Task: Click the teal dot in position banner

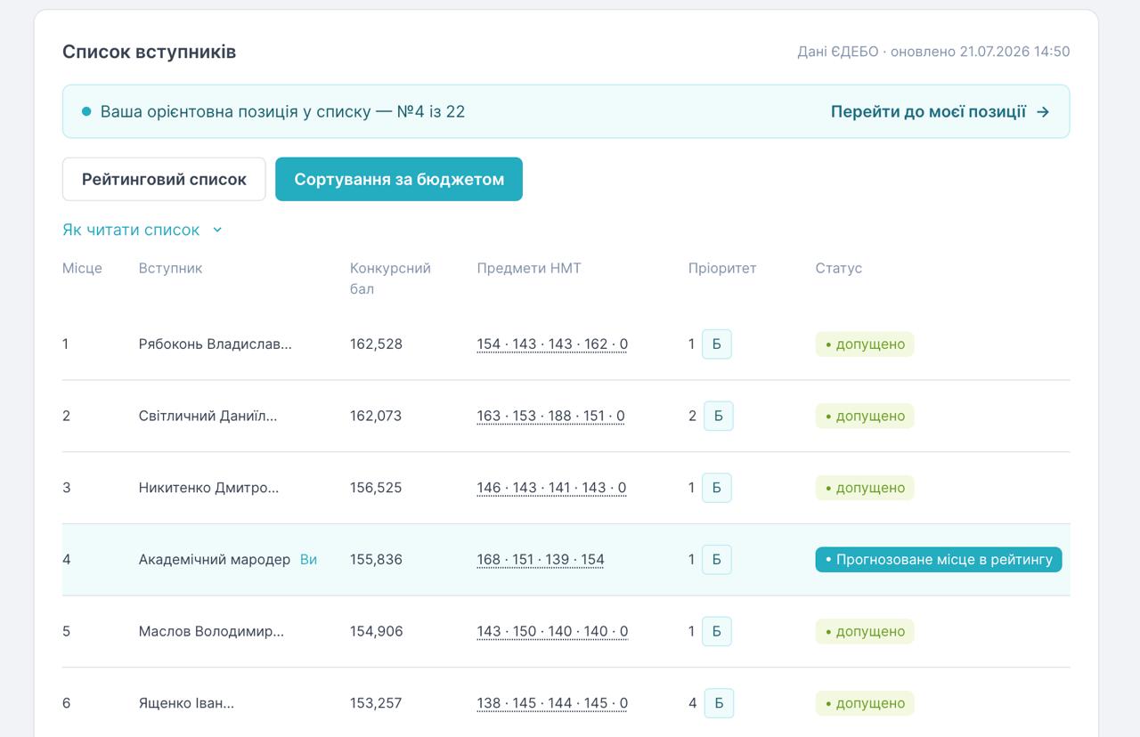Action: click(x=86, y=112)
